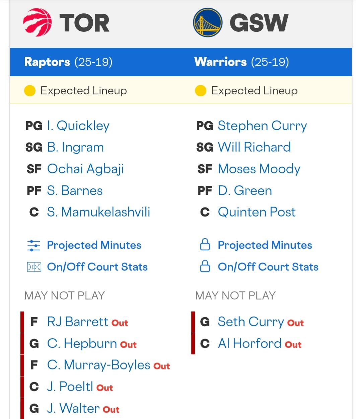This screenshot has width=356, height=419.
Task: Click the Warriors projected minutes lock icon
Action: point(205,245)
